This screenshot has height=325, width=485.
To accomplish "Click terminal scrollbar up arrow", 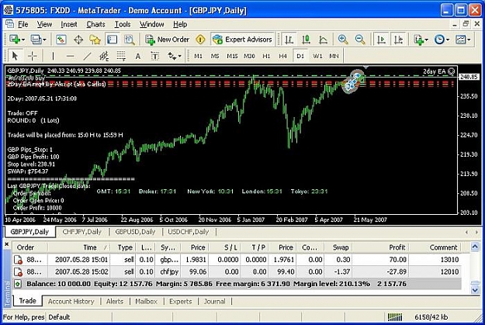I will [475, 247].
